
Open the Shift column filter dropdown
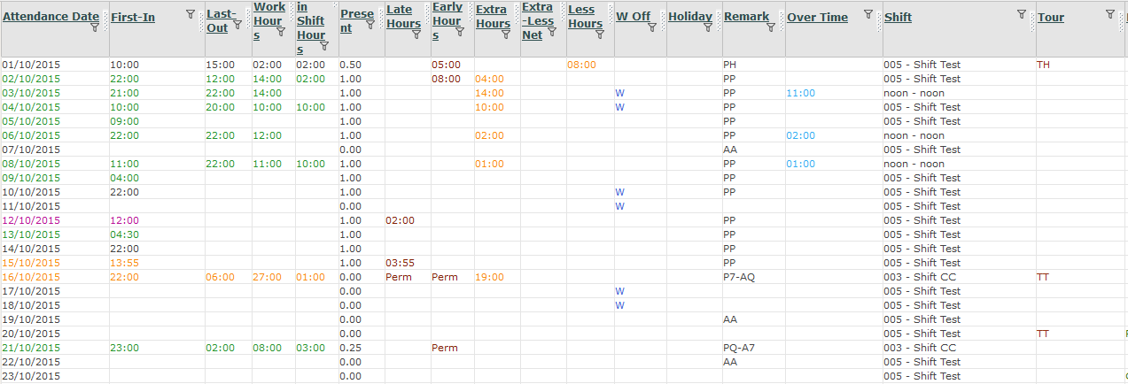[1022, 14]
